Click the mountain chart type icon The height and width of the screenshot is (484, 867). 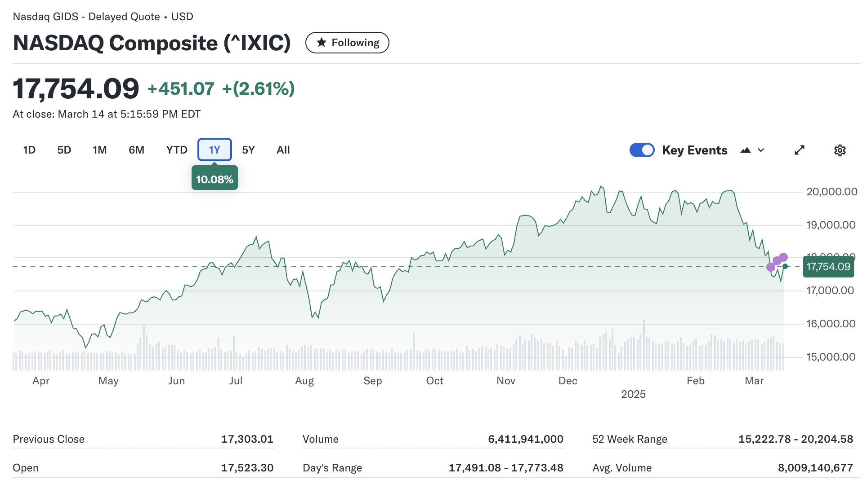(745, 150)
